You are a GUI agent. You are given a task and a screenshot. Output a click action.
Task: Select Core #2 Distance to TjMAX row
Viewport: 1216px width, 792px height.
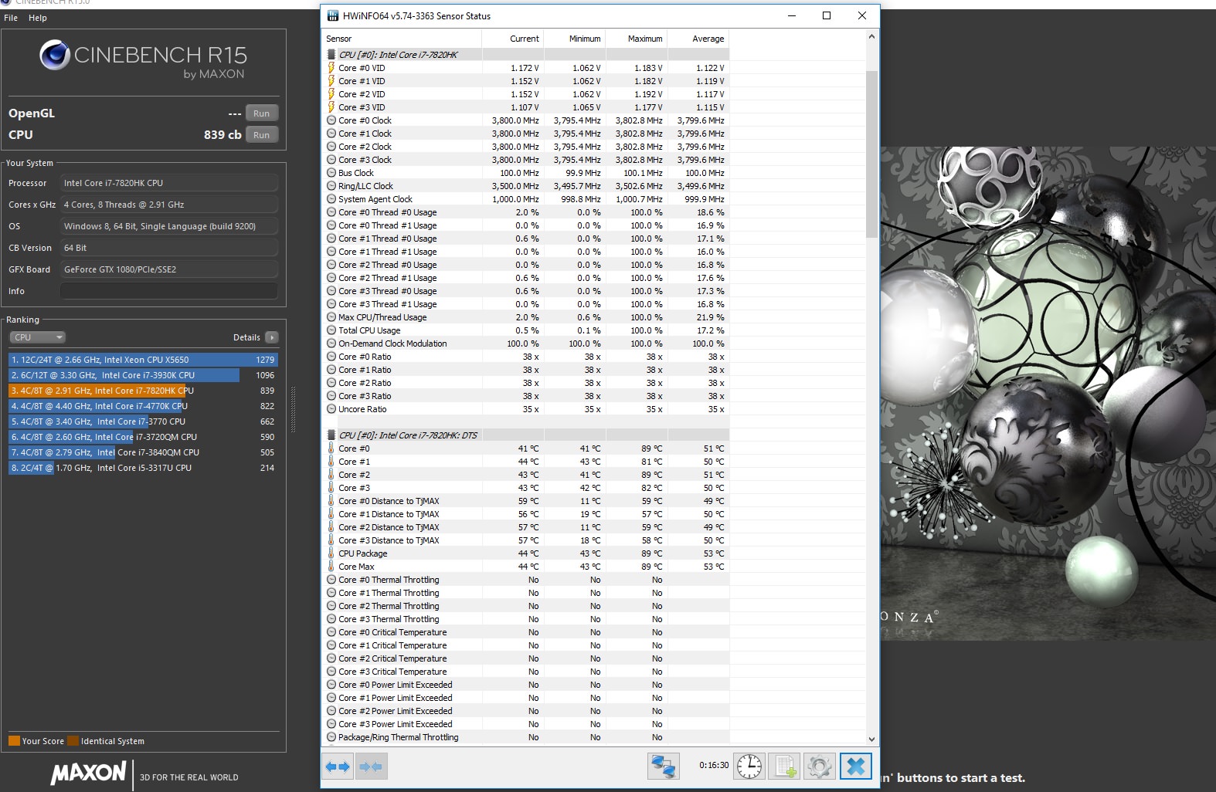(526, 527)
